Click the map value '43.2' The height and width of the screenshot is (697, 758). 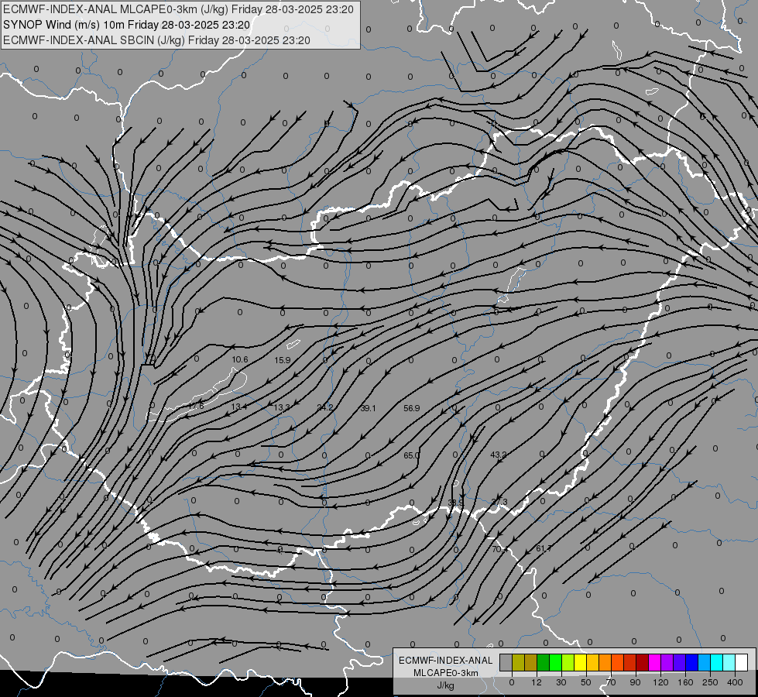click(x=499, y=455)
